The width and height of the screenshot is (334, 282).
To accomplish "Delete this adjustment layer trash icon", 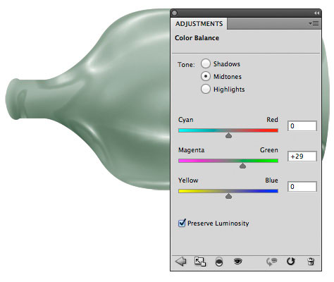I will pyautogui.click(x=311, y=262).
